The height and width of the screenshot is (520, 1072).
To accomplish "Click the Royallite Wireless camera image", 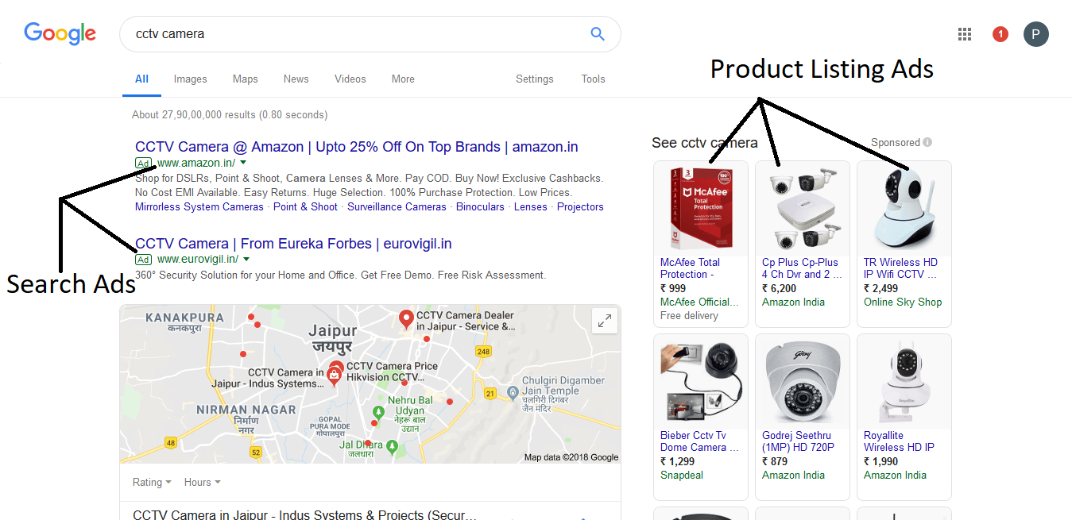I will pos(904,381).
